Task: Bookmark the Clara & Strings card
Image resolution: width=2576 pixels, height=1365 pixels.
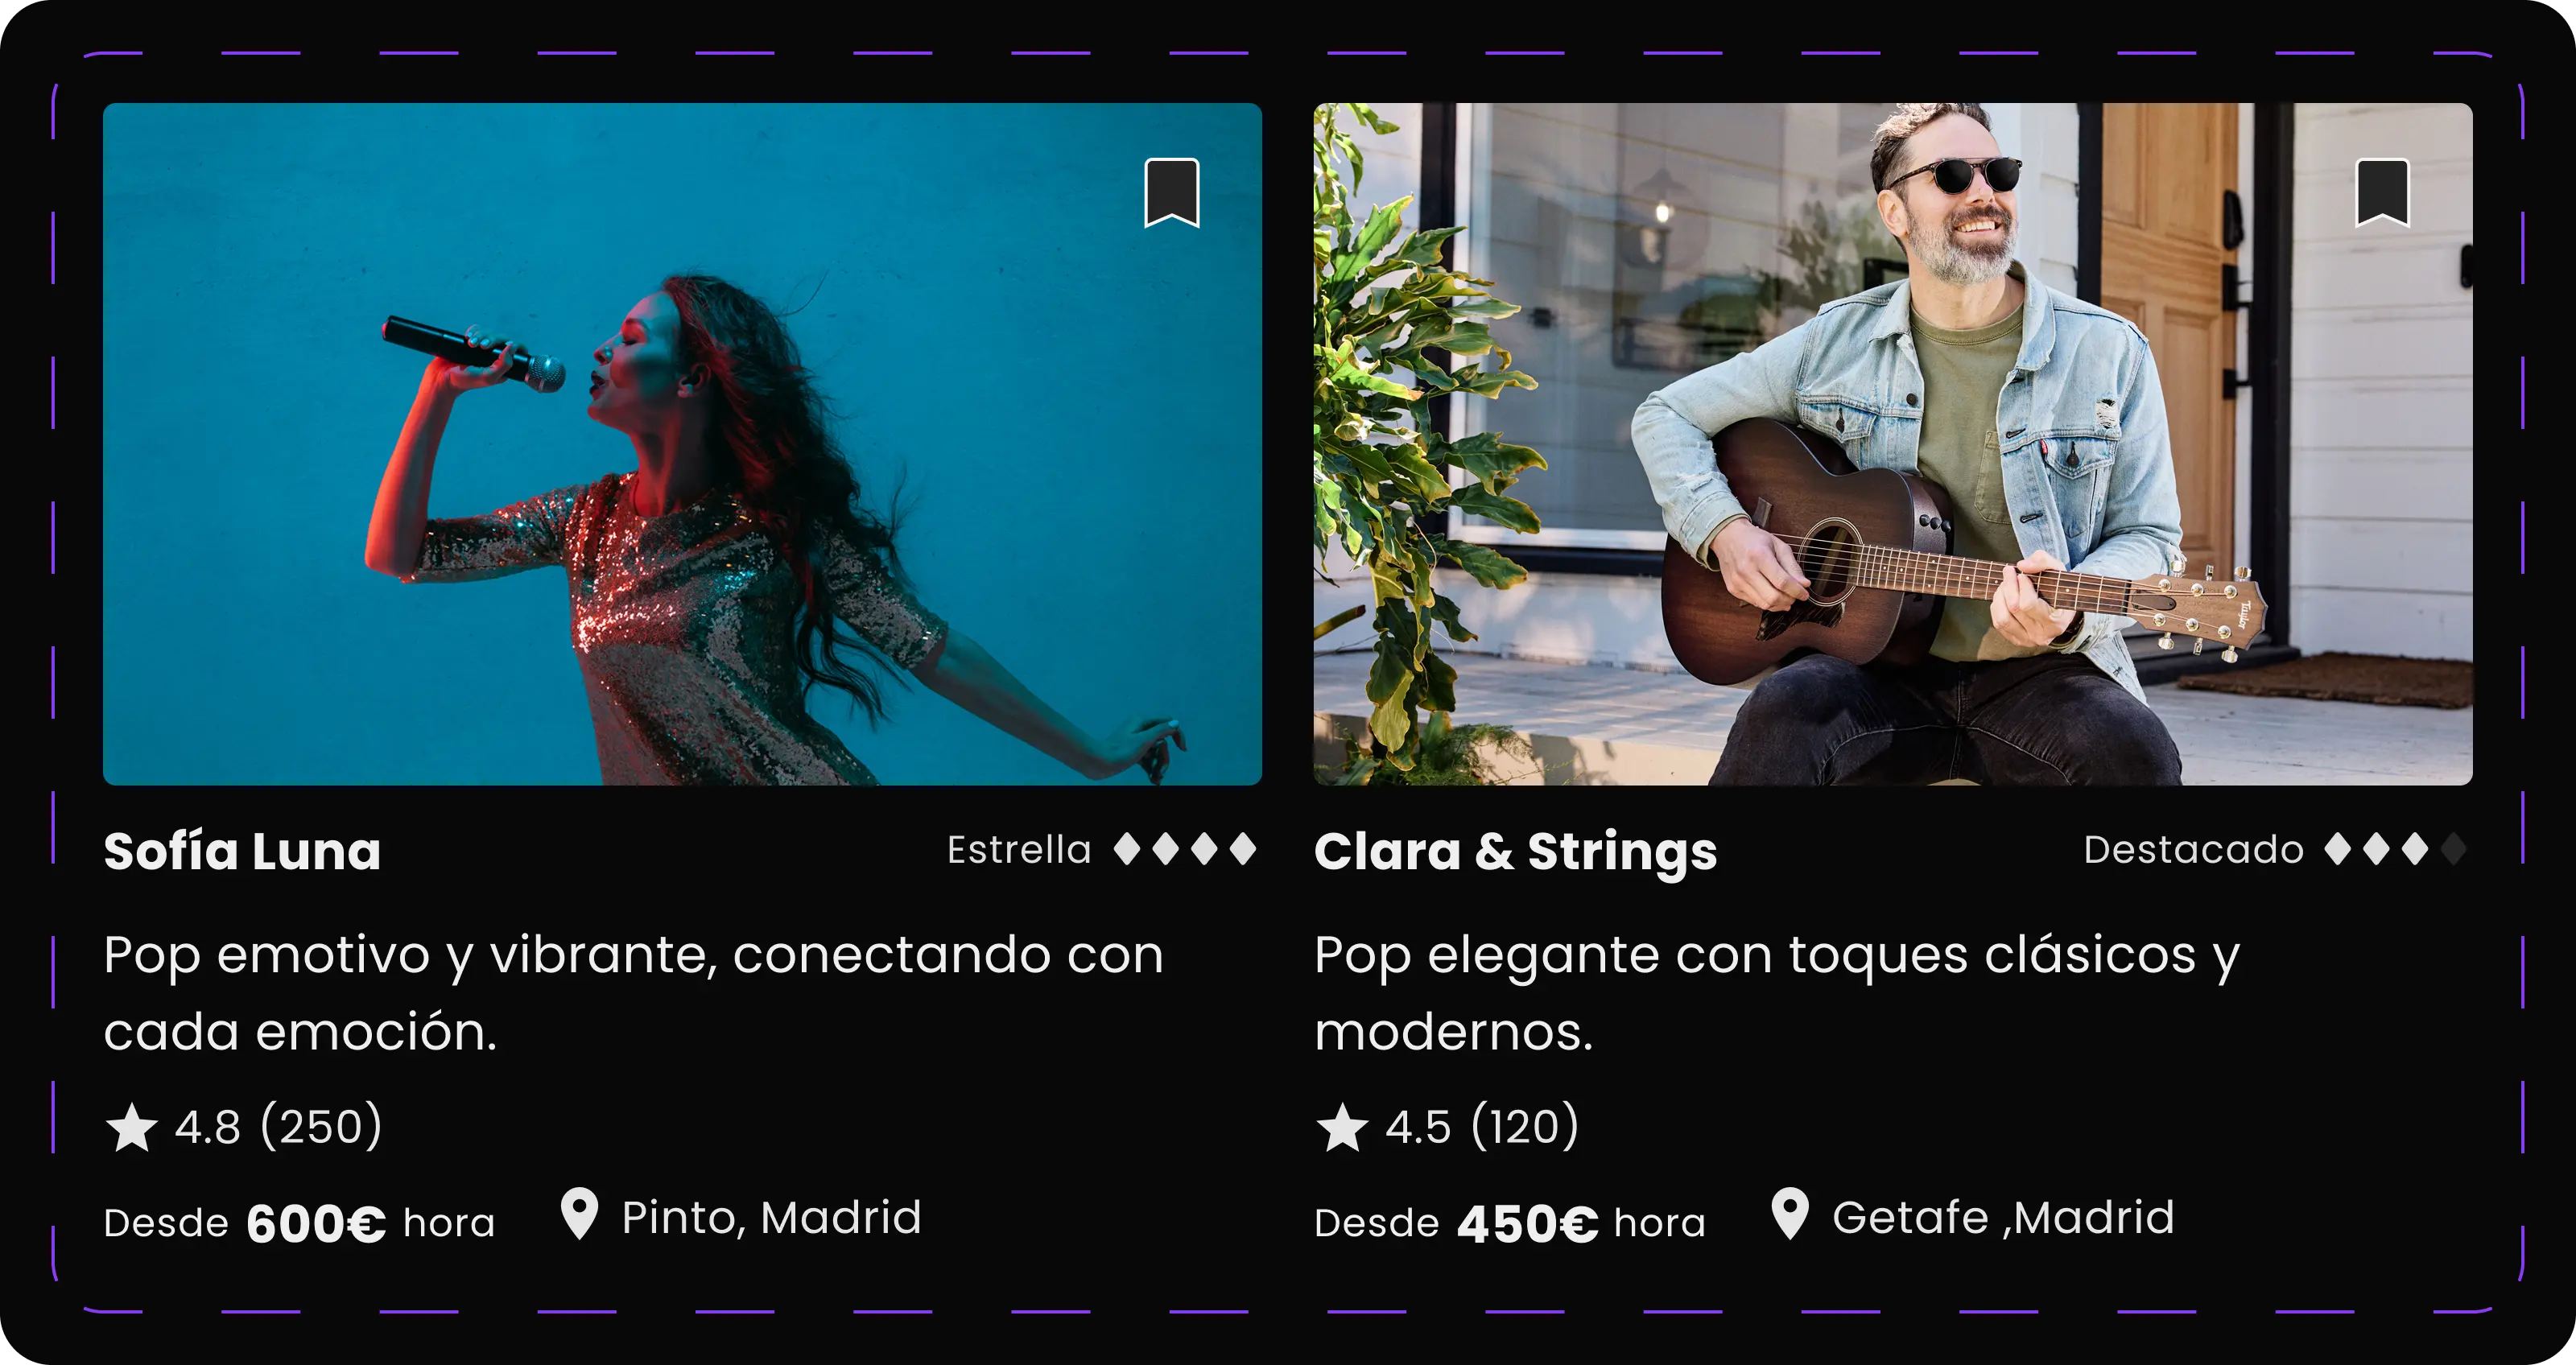Action: 2382,192
